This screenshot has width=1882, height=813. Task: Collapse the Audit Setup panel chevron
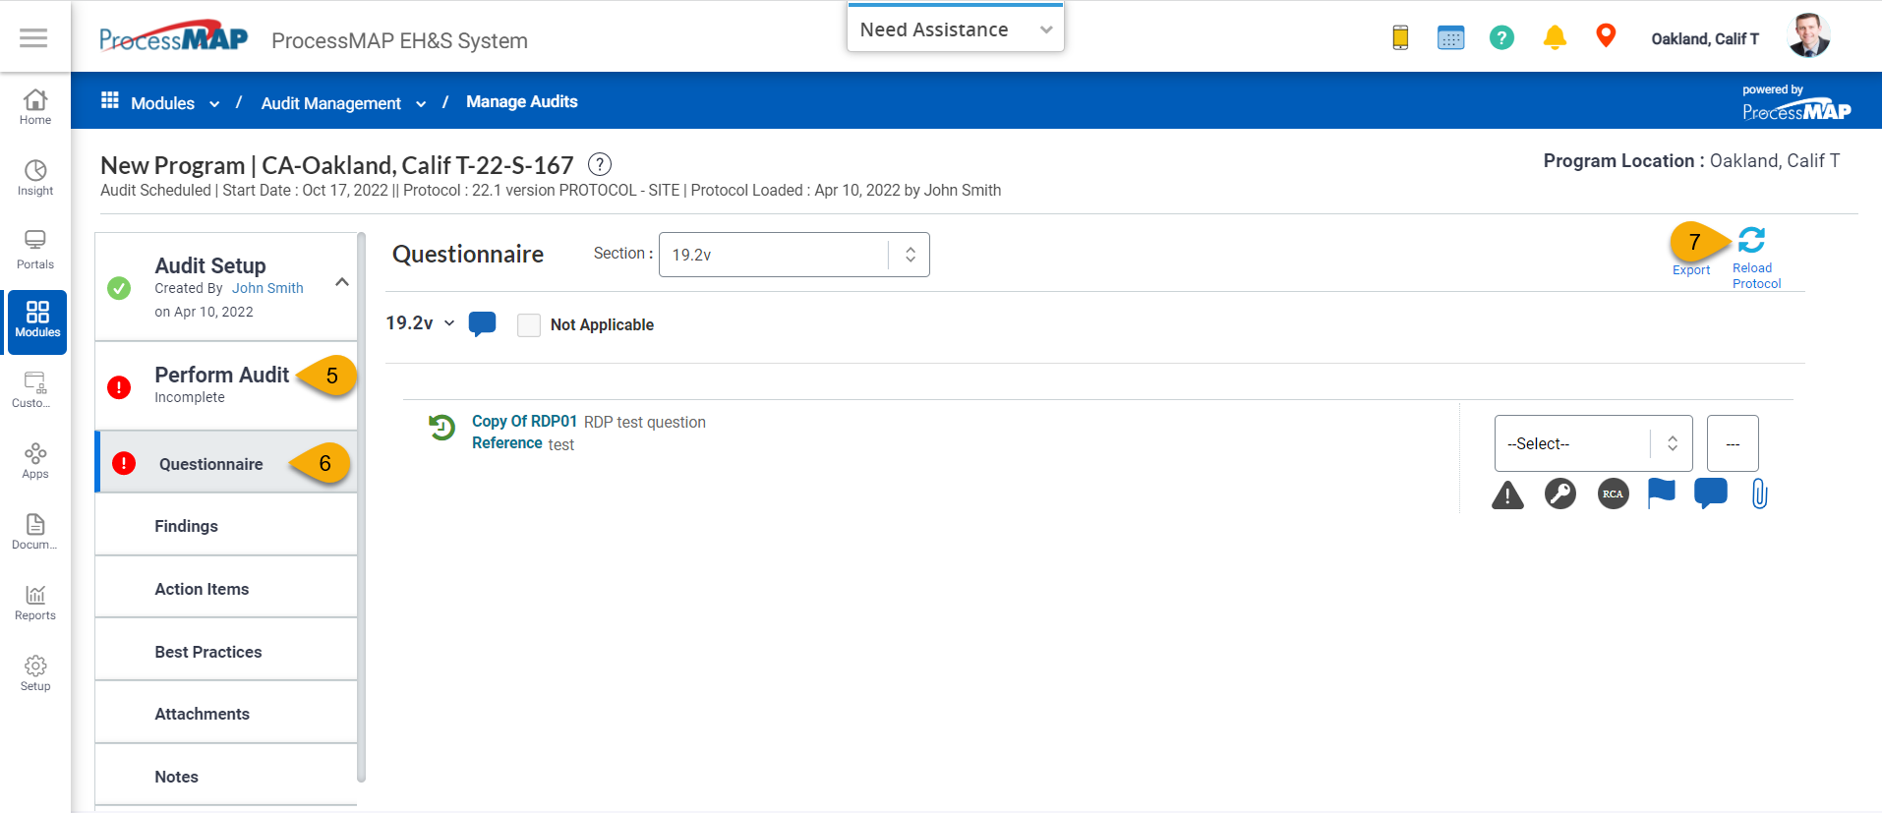tap(342, 282)
